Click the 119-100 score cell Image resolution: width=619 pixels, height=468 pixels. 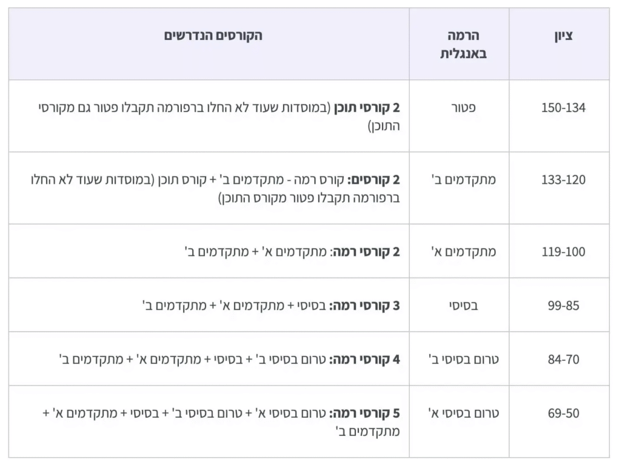(x=563, y=252)
